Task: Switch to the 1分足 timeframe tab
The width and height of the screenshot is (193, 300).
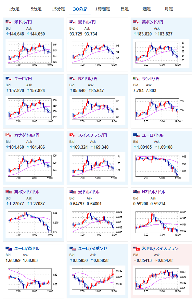Action: tap(14, 9)
